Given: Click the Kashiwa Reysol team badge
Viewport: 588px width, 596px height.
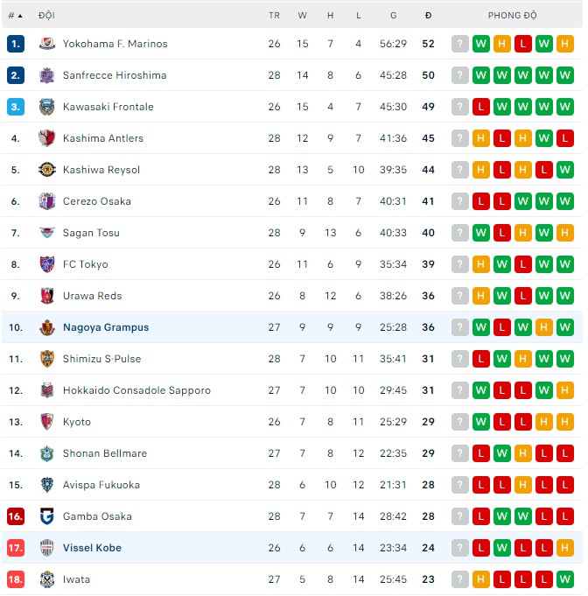Looking at the screenshot, I should pos(47,170).
